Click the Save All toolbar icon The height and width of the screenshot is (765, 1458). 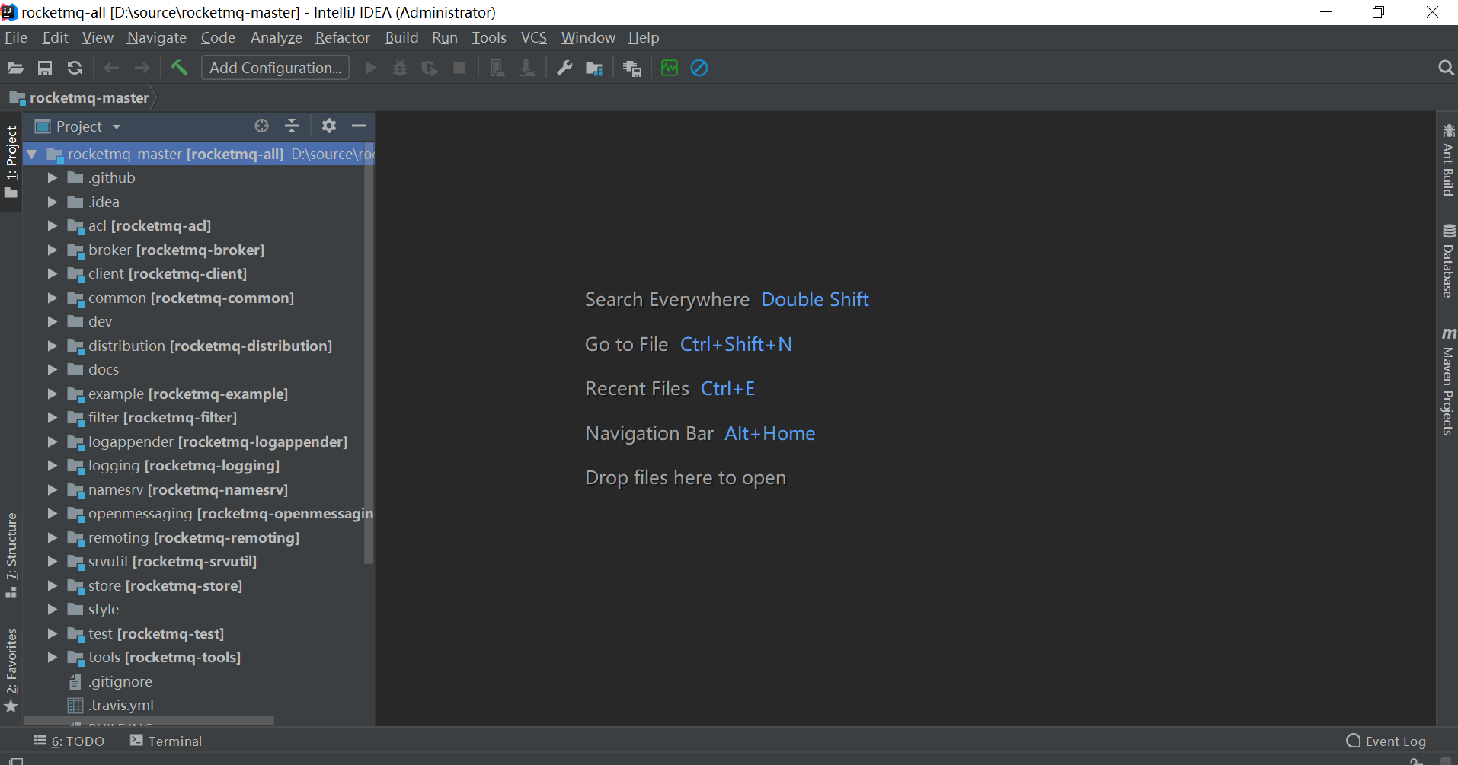(x=45, y=68)
